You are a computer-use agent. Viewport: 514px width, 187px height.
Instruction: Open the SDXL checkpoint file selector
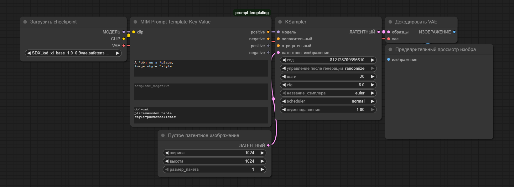click(x=73, y=53)
